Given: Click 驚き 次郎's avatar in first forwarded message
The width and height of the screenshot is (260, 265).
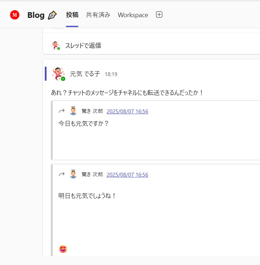Looking at the screenshot, I should (x=73, y=111).
